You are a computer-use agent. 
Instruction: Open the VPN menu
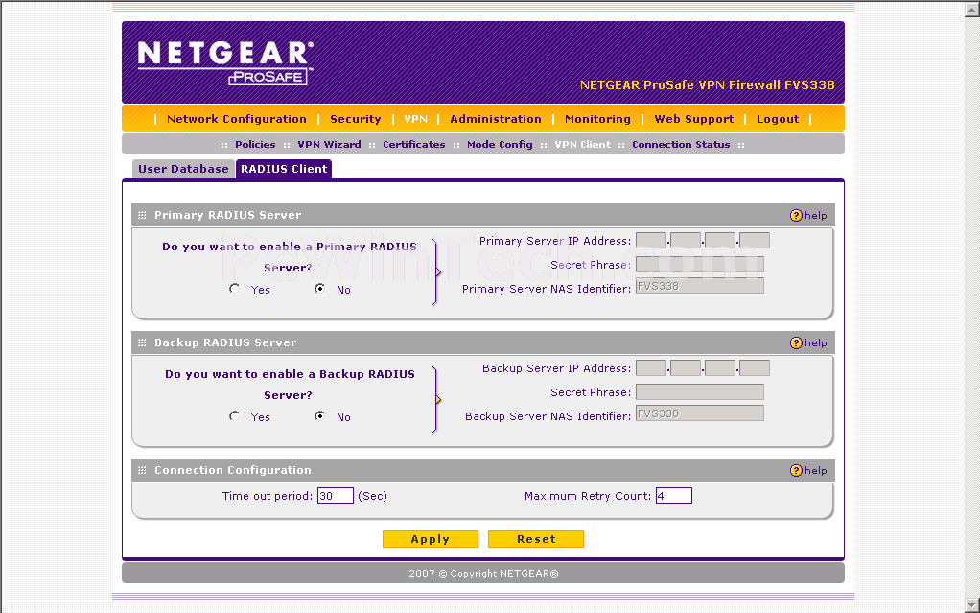pyautogui.click(x=415, y=119)
